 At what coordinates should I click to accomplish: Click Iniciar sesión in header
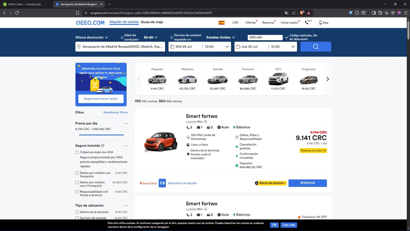coord(289,23)
